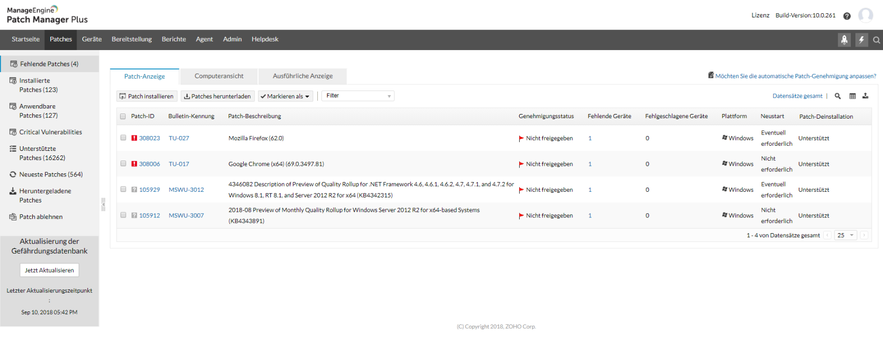Open the page size dropdown showing 25

(846, 235)
